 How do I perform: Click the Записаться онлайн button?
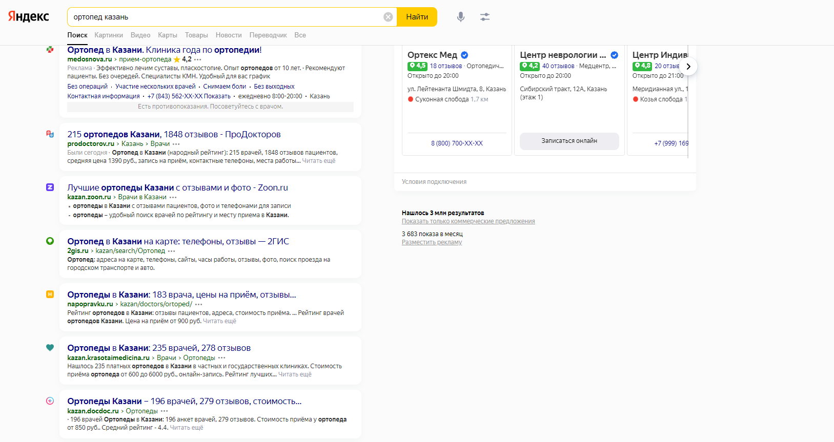click(x=569, y=141)
